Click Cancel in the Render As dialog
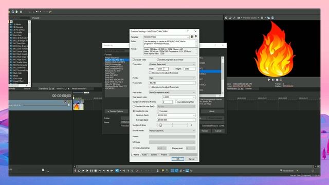 coord(218,131)
